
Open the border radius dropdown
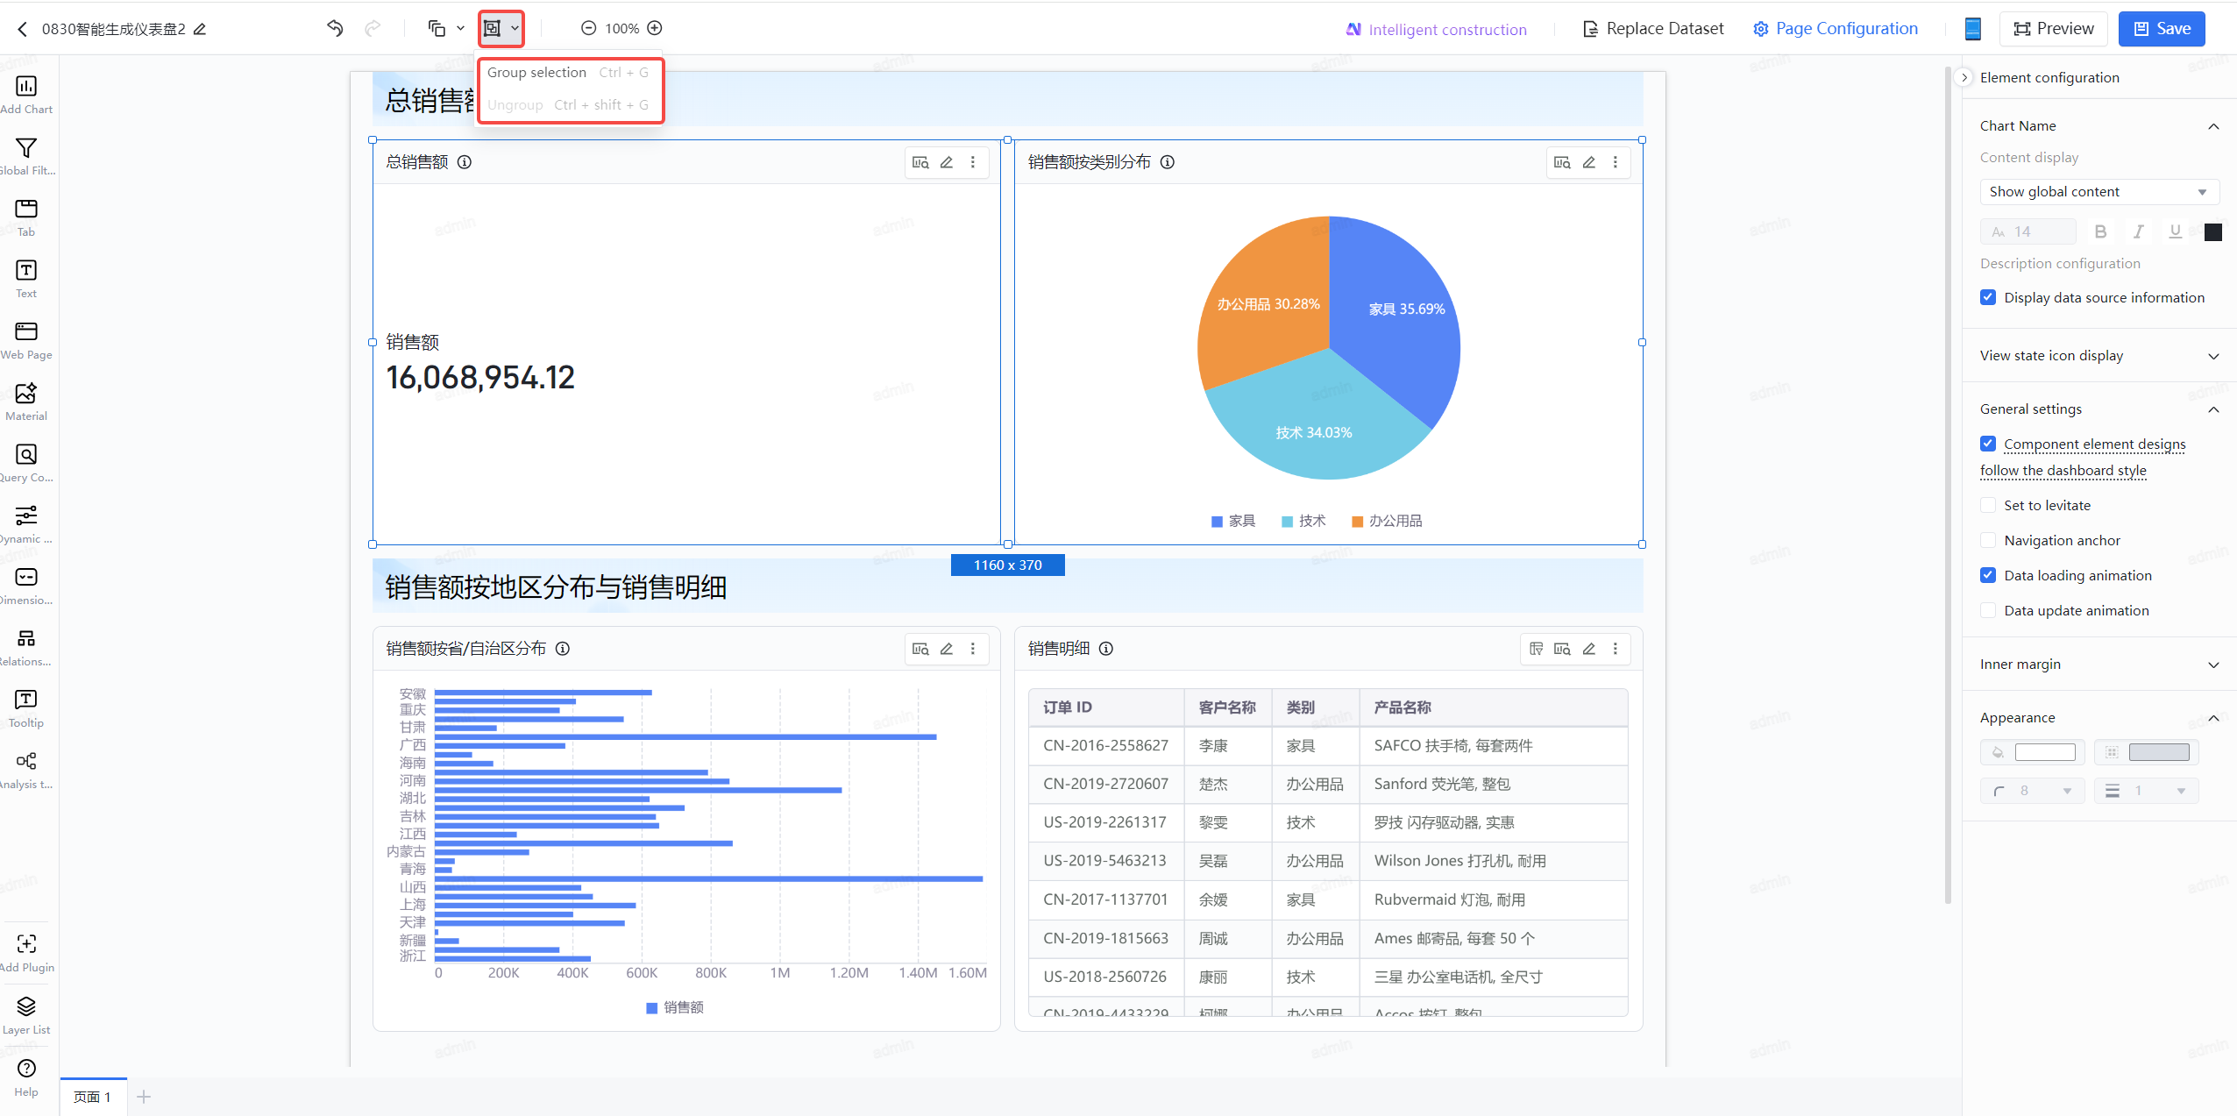coord(2033,791)
